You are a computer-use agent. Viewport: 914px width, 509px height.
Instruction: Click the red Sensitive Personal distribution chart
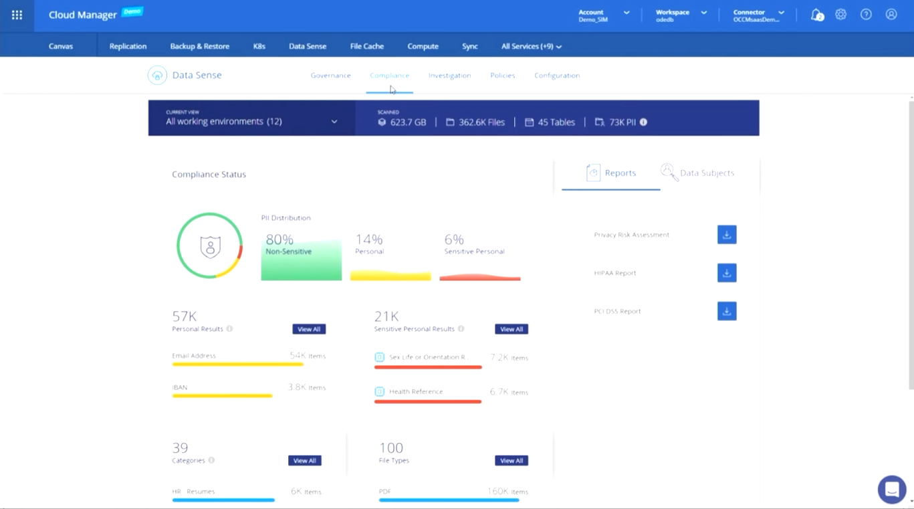pyautogui.click(x=479, y=277)
